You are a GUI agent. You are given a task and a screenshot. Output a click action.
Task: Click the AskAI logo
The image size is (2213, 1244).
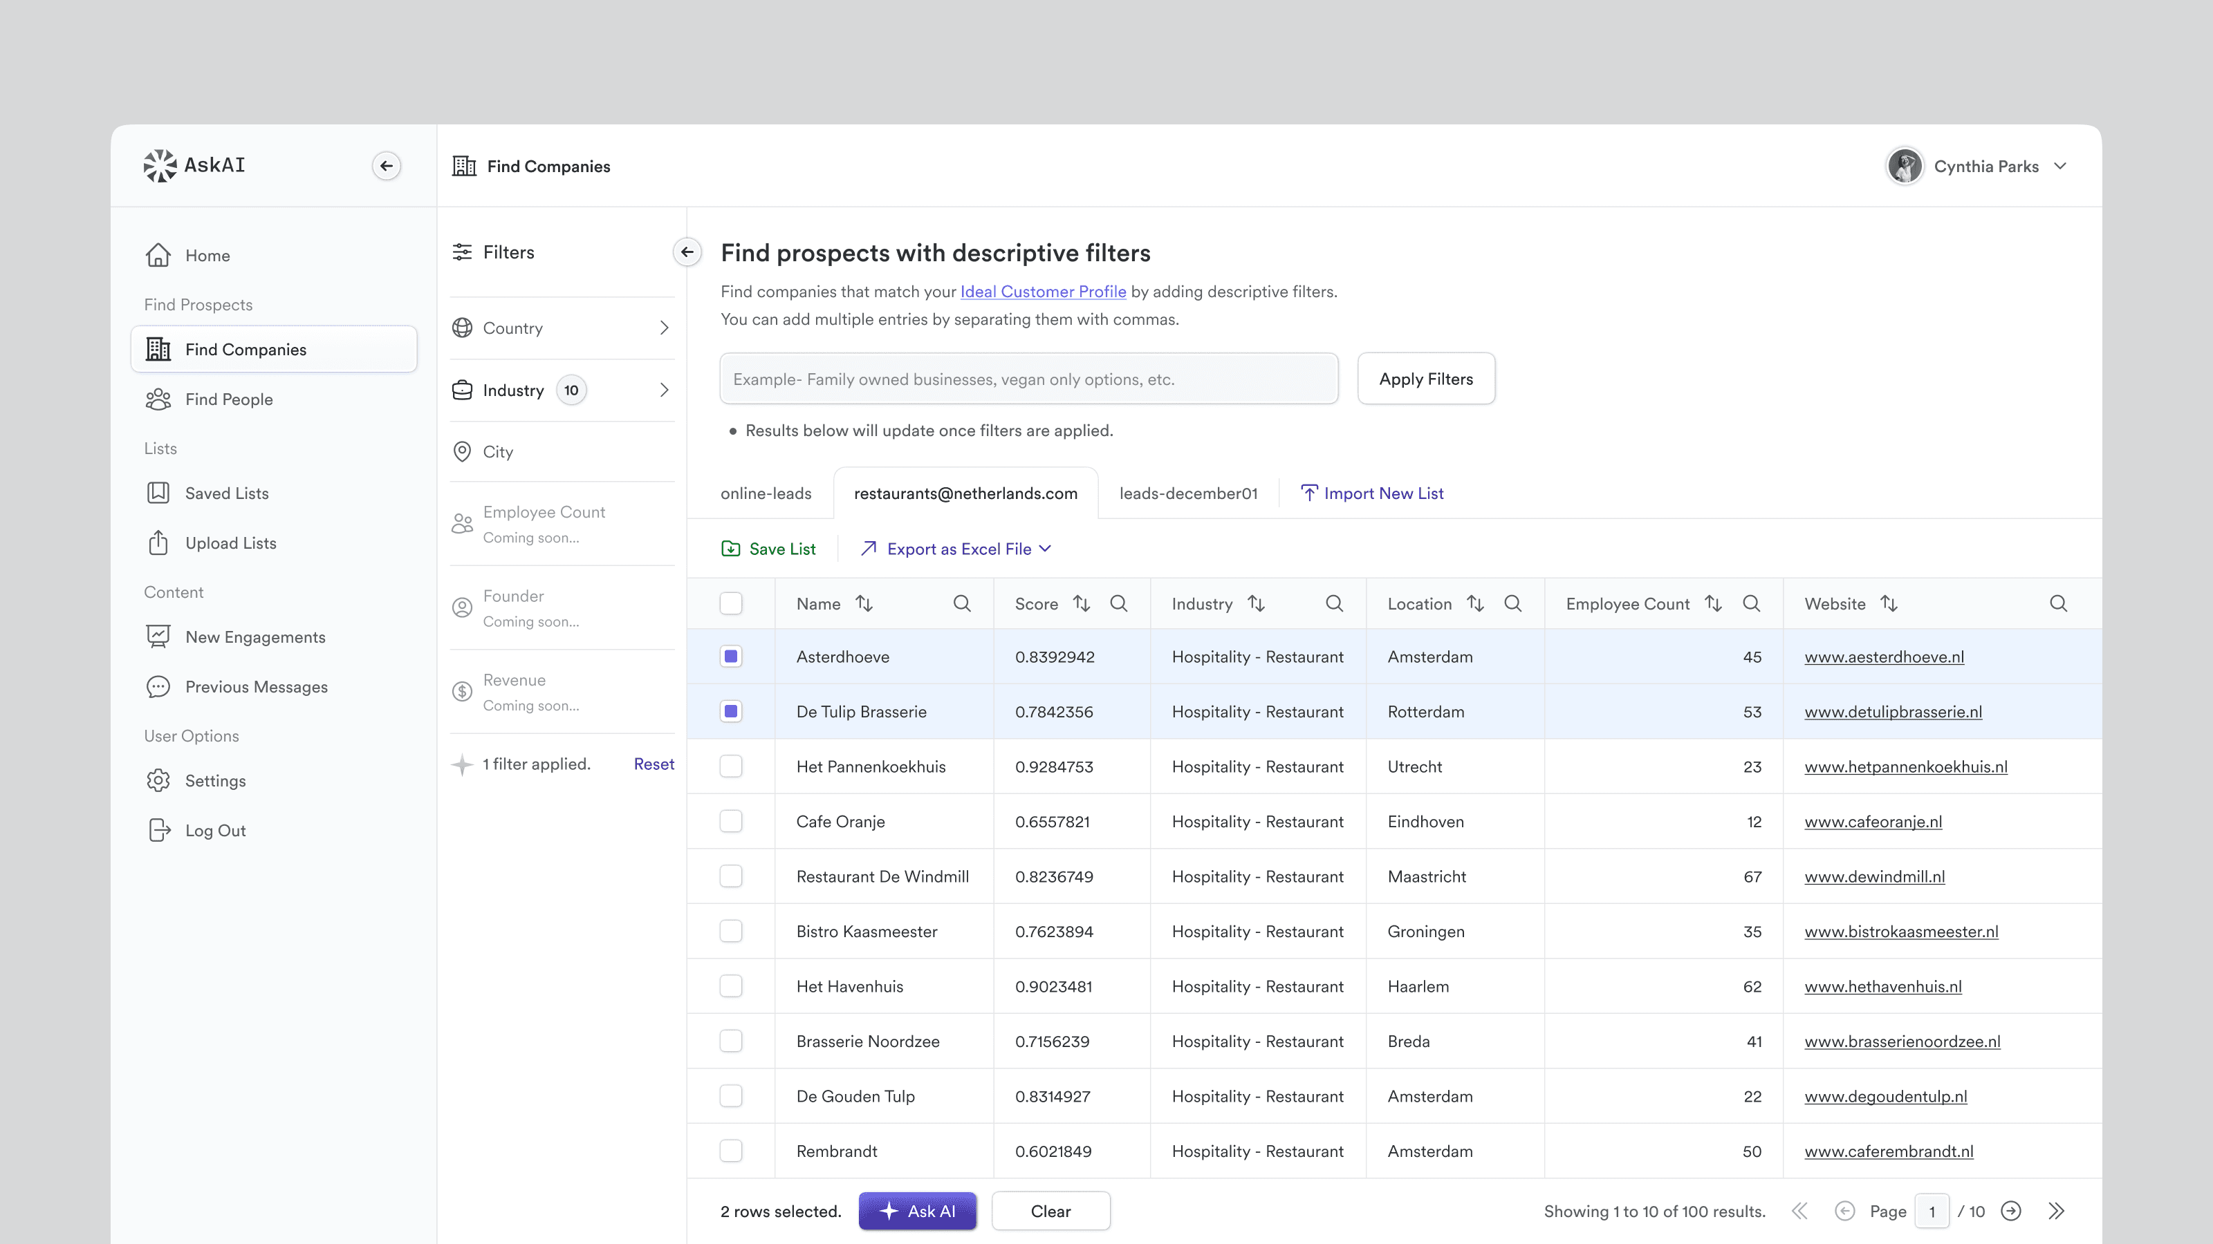point(194,166)
